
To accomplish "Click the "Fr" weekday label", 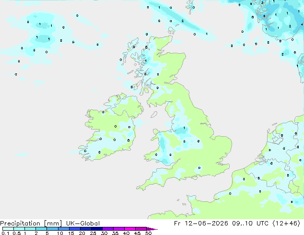I will [x=177, y=223].
